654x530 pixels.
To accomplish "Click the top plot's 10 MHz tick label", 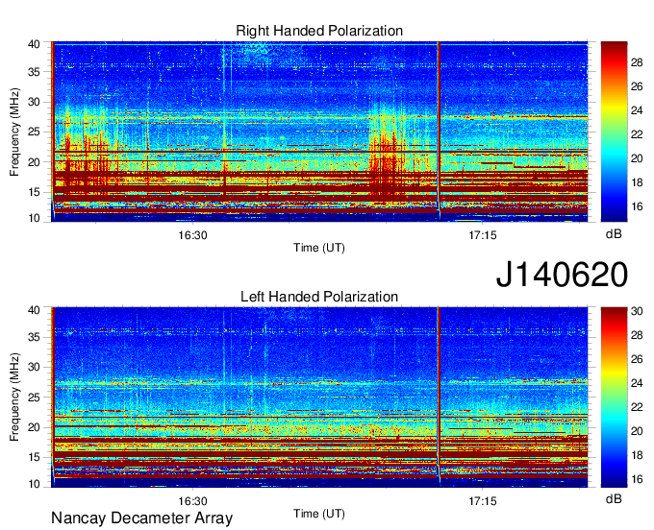I will coord(34,218).
